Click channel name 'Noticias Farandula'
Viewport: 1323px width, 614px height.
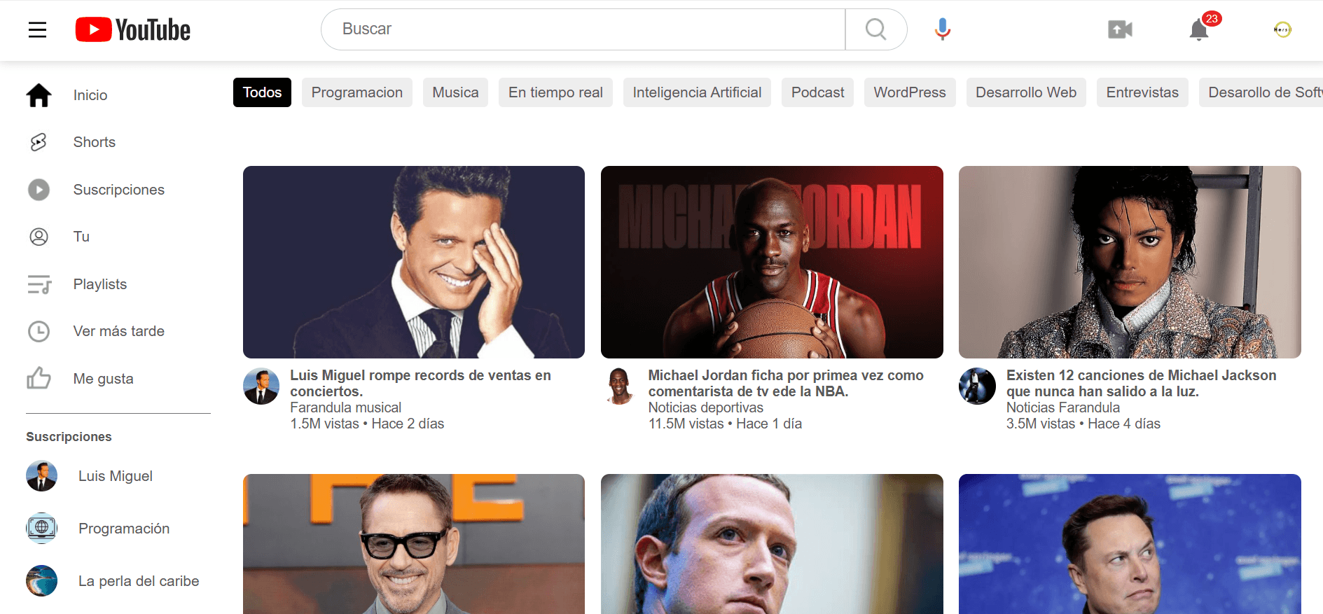point(1063,407)
